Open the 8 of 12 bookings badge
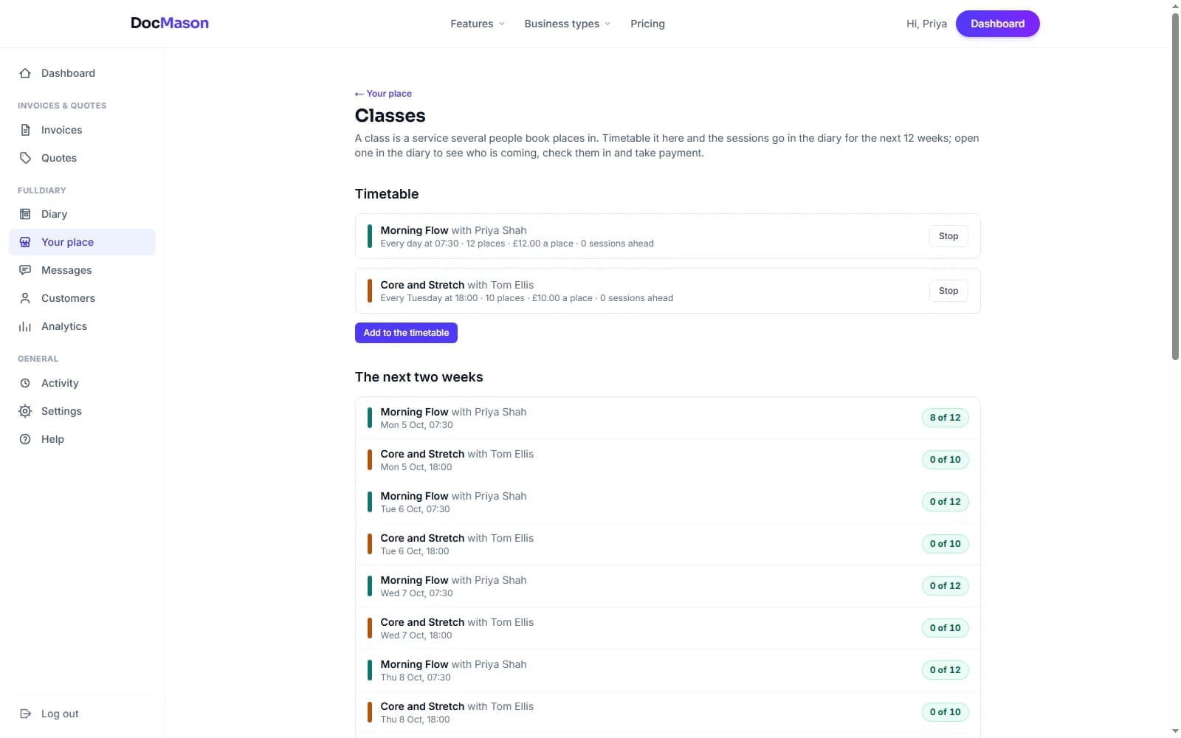 click(x=945, y=418)
